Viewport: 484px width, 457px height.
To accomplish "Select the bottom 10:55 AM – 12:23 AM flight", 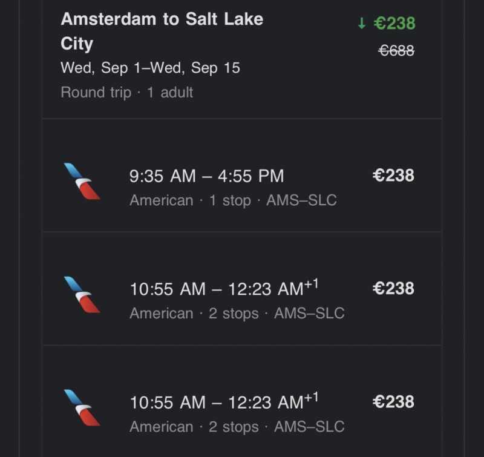I will click(x=215, y=403).
